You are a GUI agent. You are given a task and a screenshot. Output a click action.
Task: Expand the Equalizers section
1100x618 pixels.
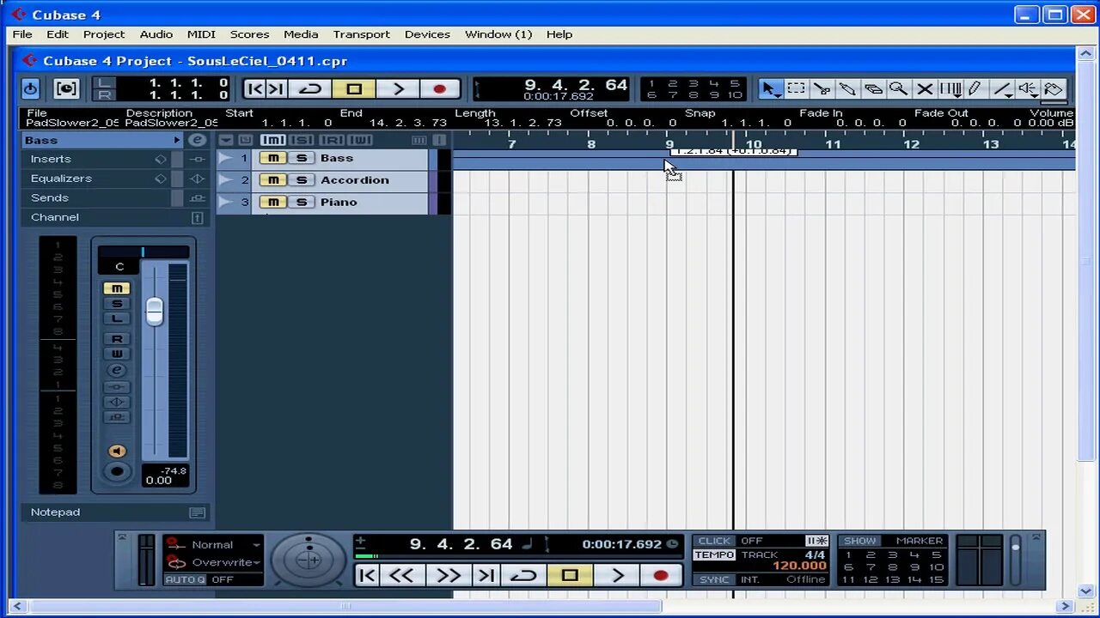pos(61,179)
